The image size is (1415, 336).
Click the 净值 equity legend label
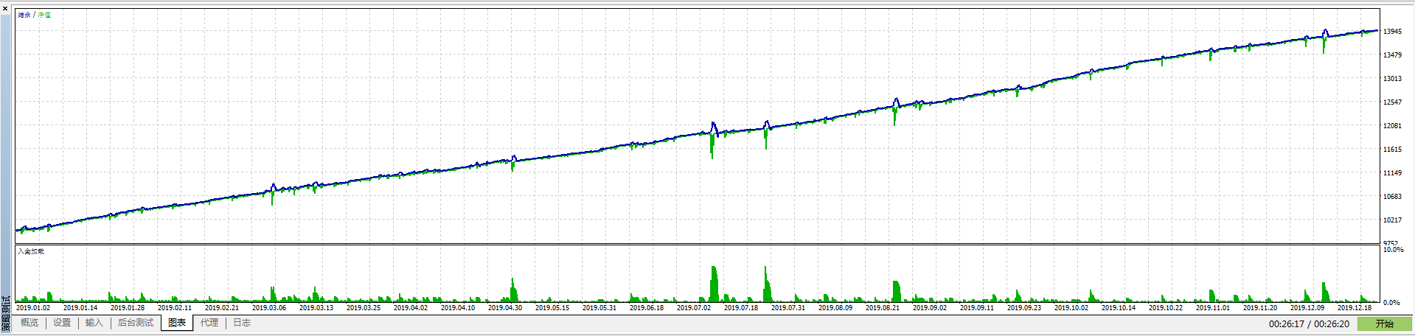click(x=45, y=15)
